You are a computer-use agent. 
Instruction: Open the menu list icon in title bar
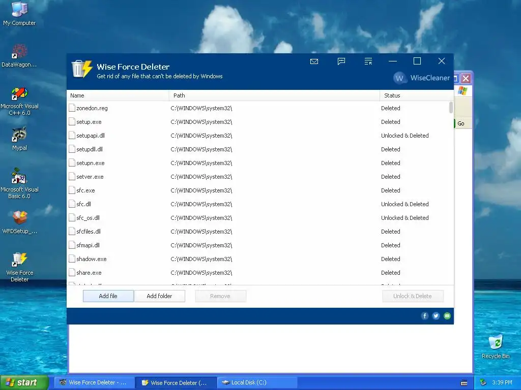click(x=368, y=61)
